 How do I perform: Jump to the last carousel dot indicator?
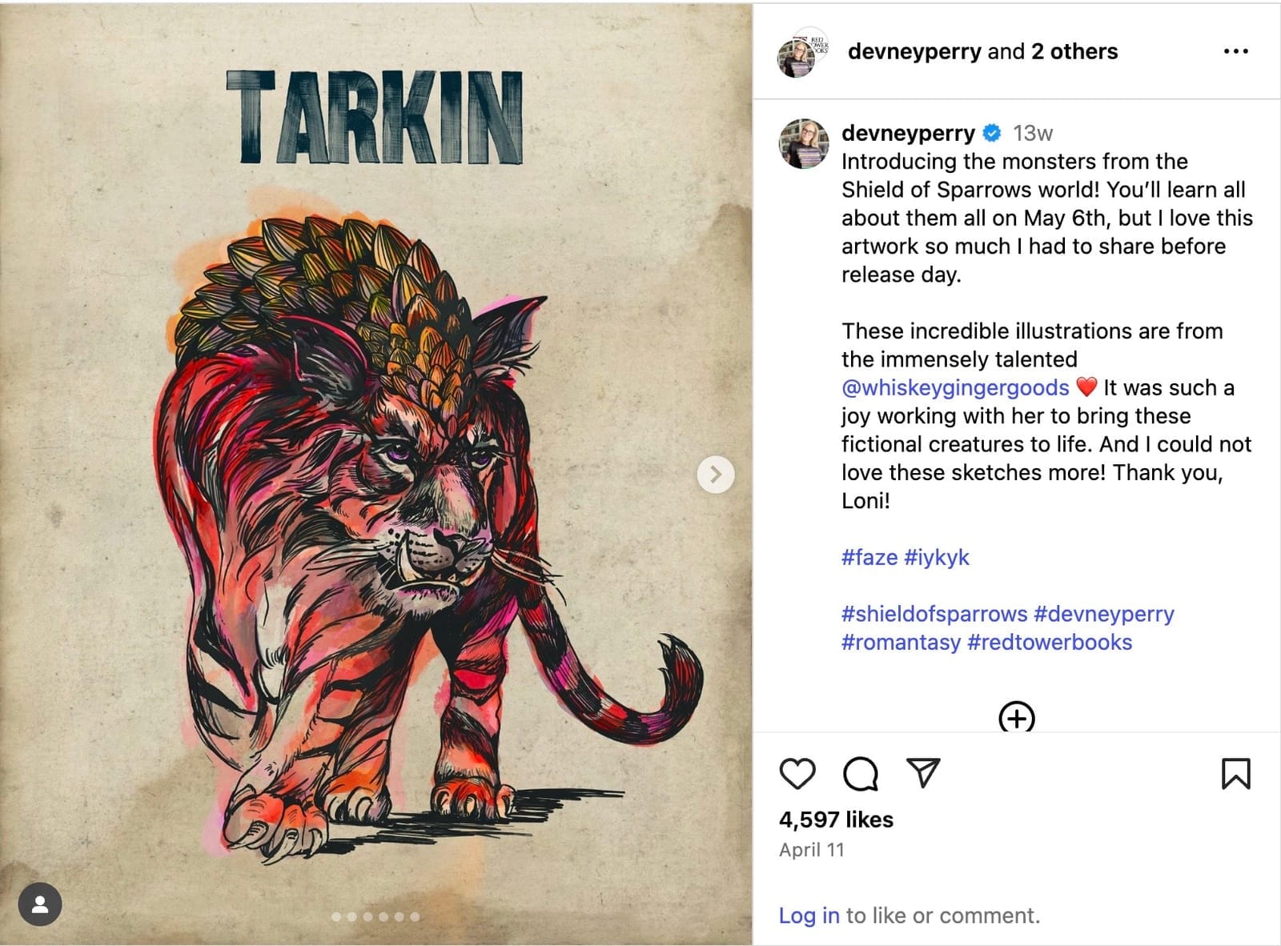click(x=415, y=916)
